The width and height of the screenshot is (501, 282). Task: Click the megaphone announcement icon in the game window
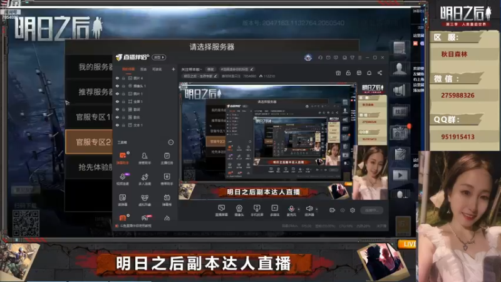[x=400, y=90]
